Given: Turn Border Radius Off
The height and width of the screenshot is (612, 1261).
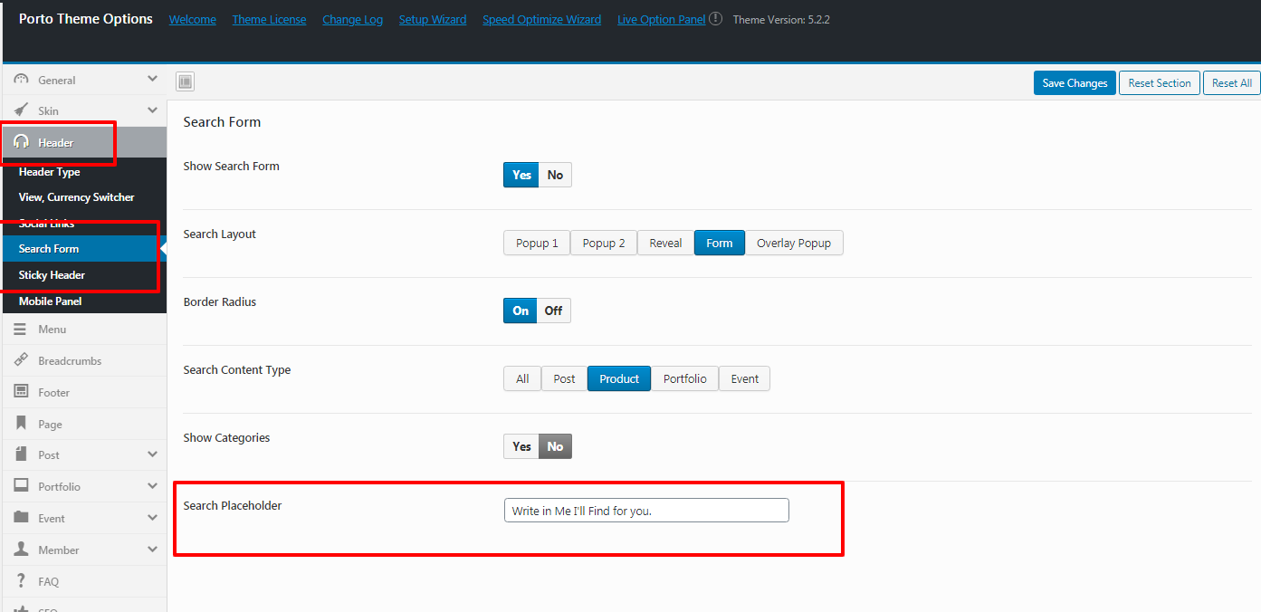Looking at the screenshot, I should pos(553,311).
